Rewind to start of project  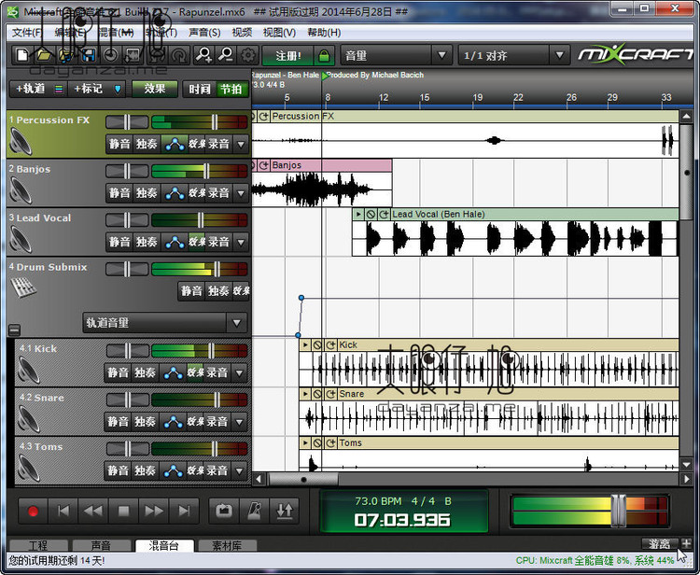(x=63, y=511)
